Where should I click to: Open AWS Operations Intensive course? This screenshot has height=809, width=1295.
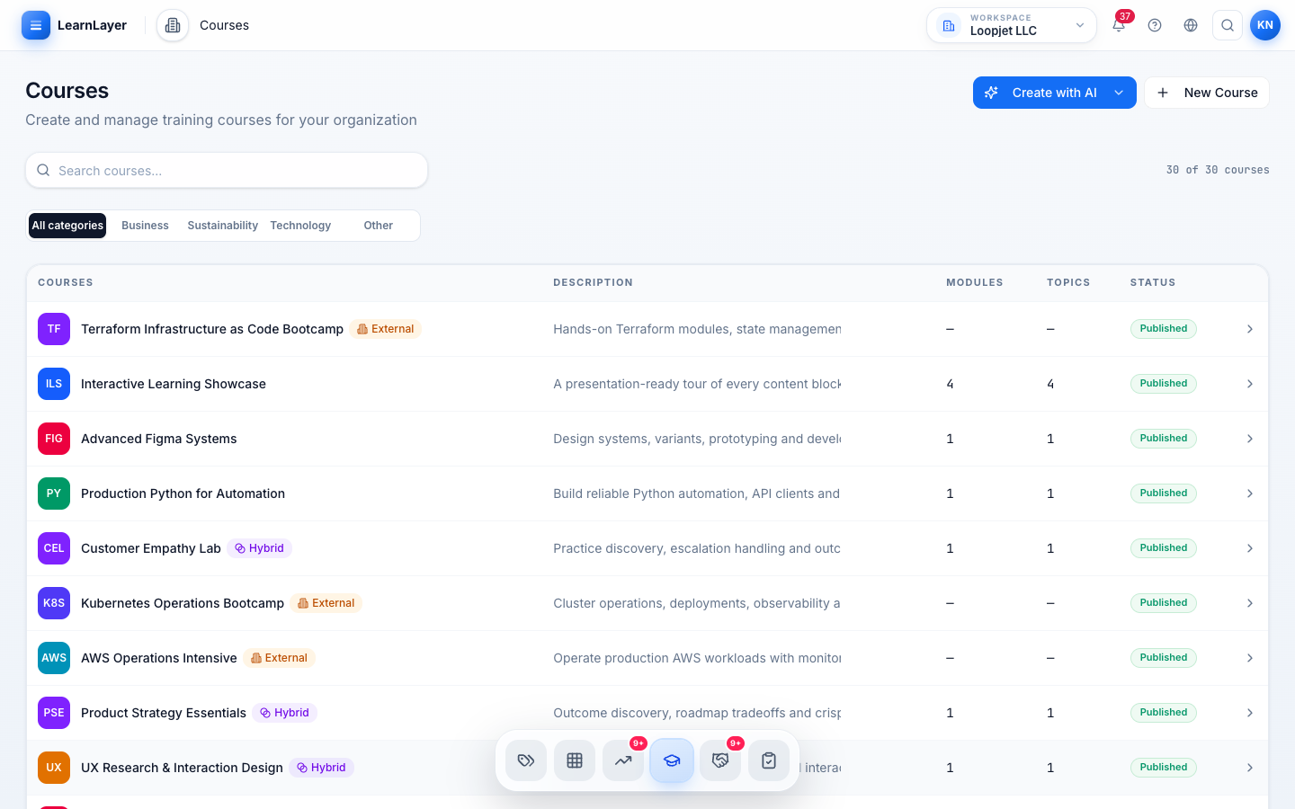[159, 658]
